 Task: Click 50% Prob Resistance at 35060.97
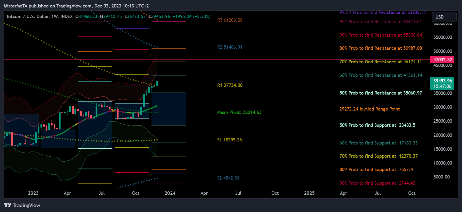pyautogui.click(x=381, y=93)
